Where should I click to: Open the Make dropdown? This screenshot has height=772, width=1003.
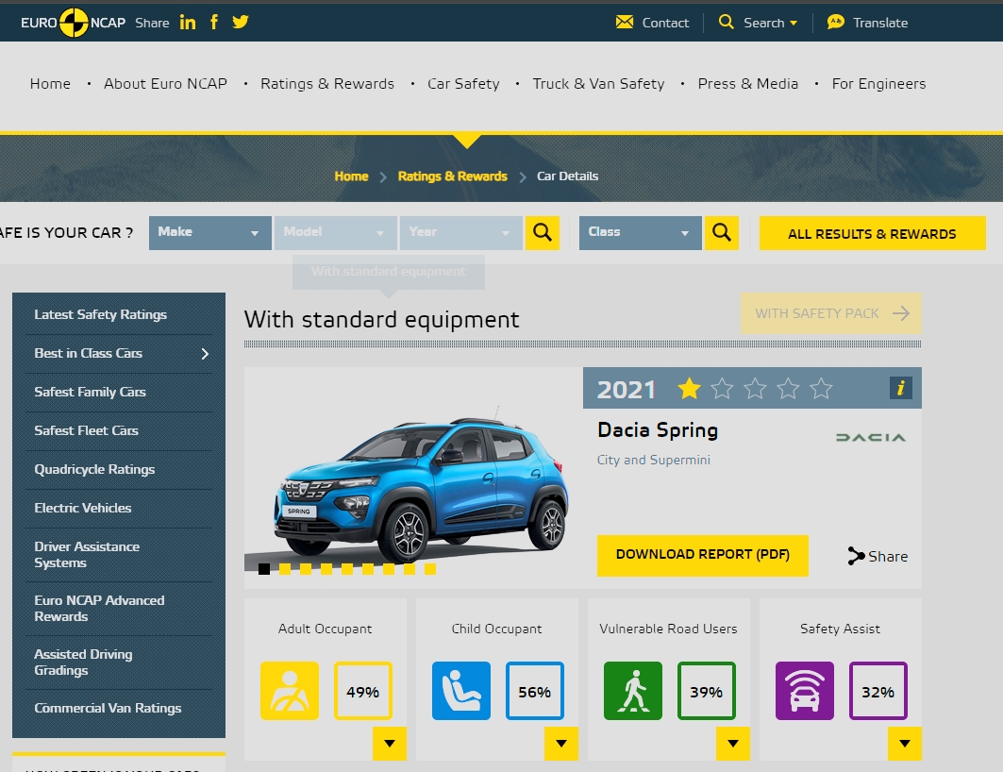point(209,233)
